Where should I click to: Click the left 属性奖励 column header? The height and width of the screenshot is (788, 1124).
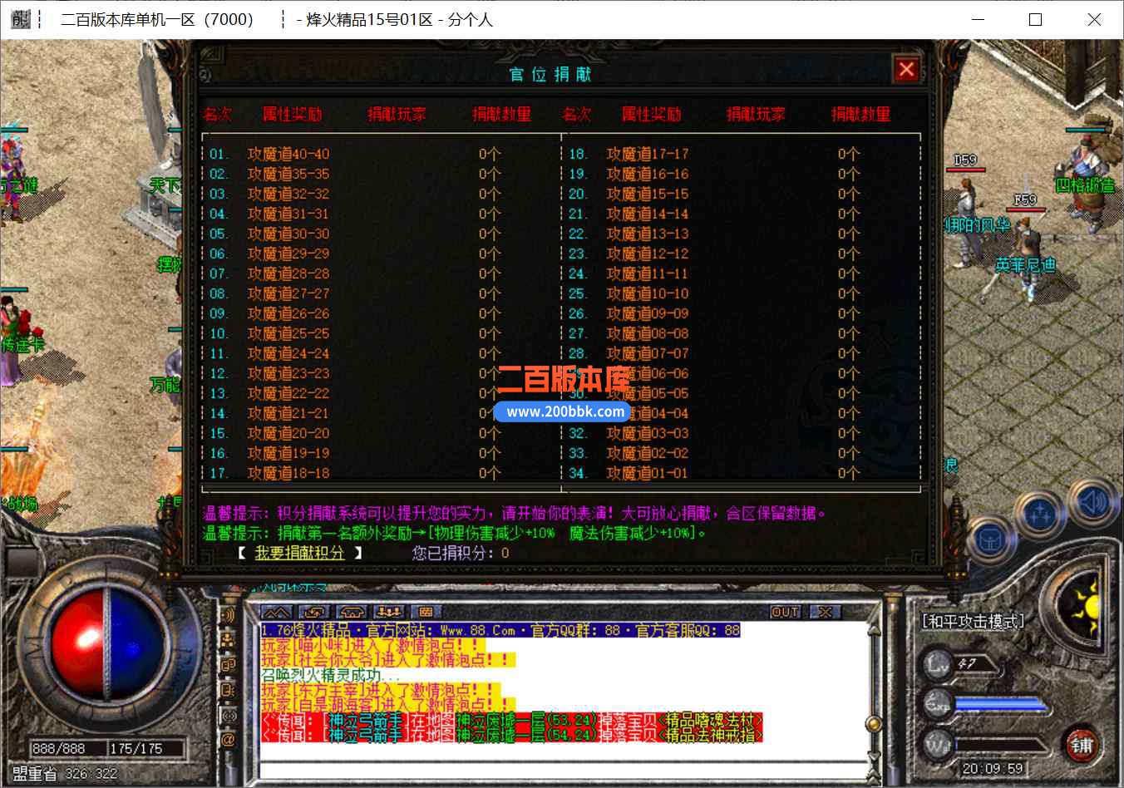[293, 114]
